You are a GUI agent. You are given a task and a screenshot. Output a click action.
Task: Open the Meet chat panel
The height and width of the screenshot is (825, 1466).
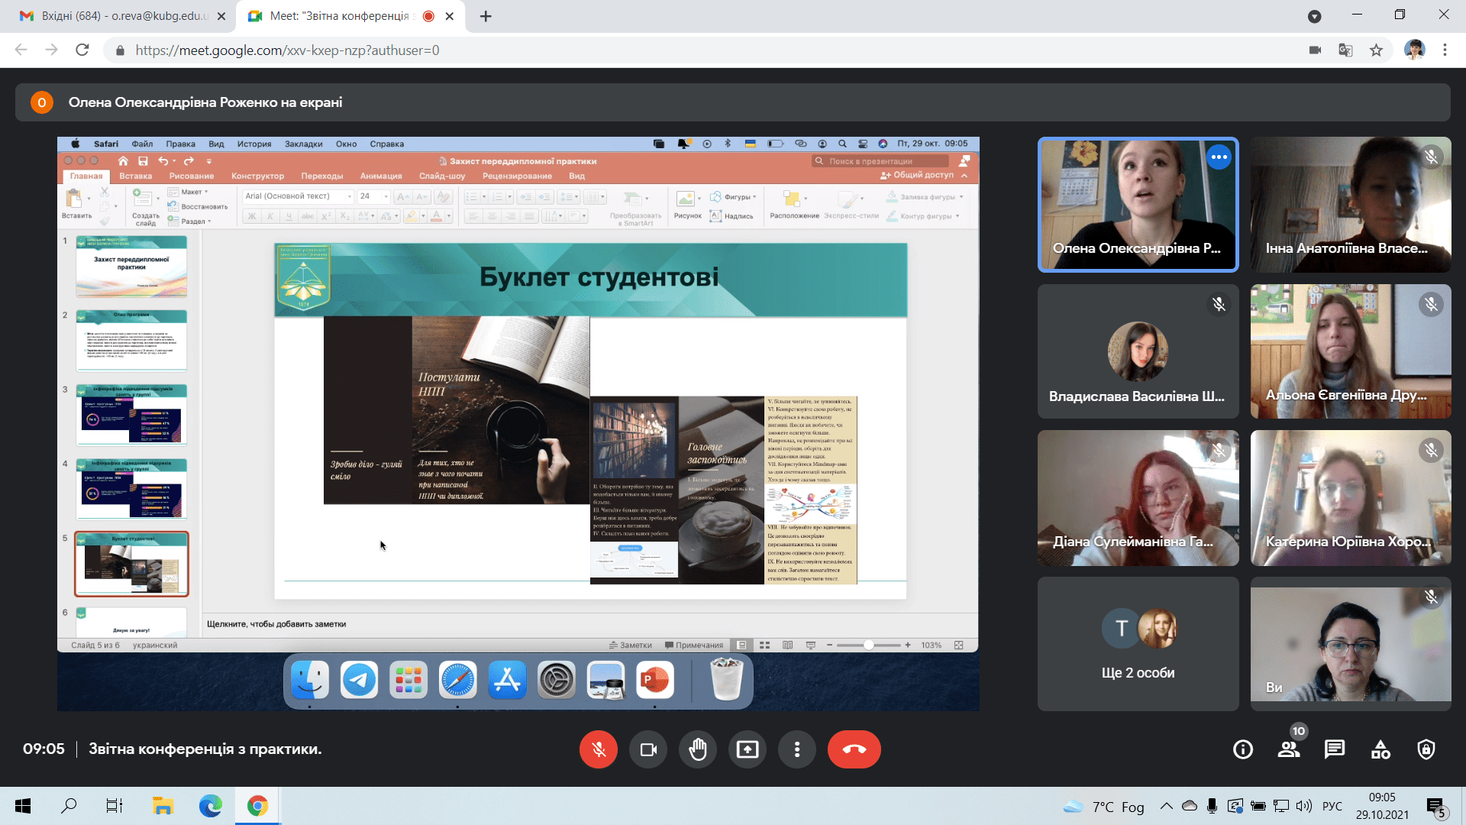[1335, 749]
